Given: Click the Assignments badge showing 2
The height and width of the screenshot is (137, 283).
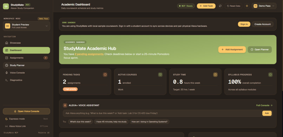Looking at the screenshot, I should 46,58.
